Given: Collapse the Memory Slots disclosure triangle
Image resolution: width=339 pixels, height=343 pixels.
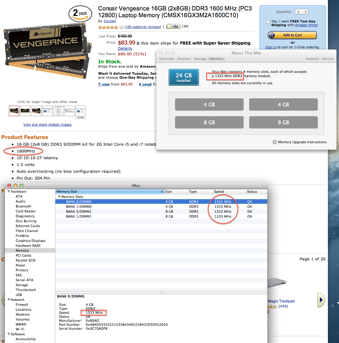Looking at the screenshot, I should (x=59, y=197).
